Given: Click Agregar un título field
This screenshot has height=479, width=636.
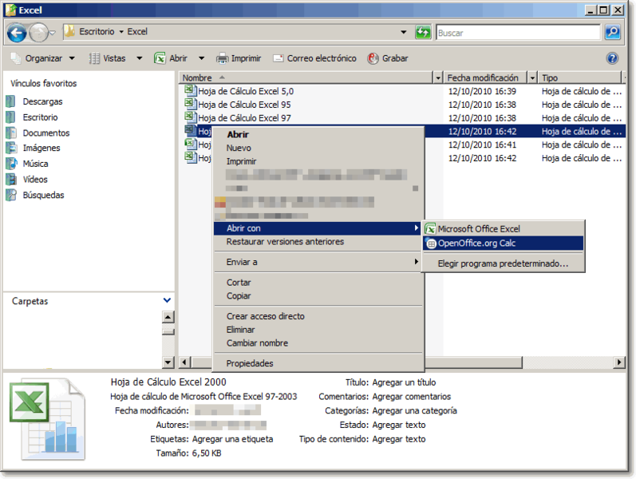Looking at the screenshot, I should point(404,382).
